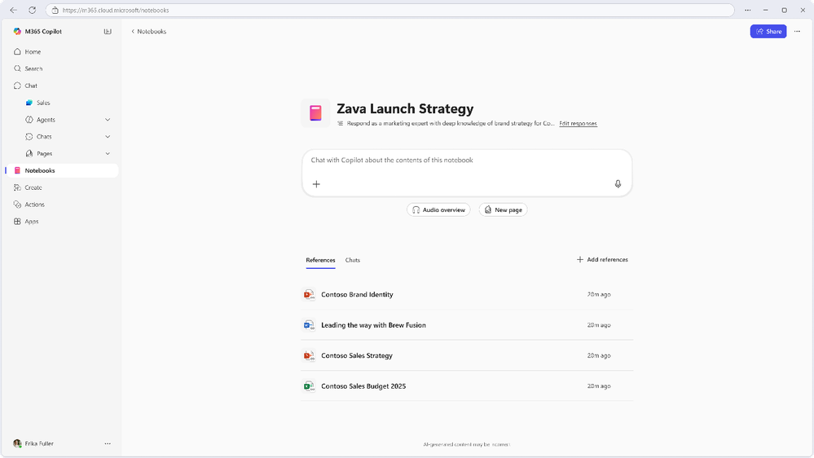The height and width of the screenshot is (458, 814).
Task: Switch to the References tab
Action: 320,260
